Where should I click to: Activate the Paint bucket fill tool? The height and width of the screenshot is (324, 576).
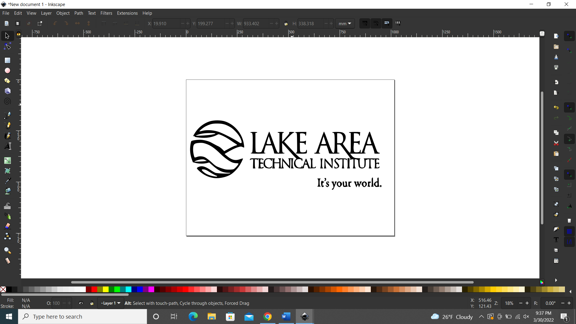[x=7, y=191]
